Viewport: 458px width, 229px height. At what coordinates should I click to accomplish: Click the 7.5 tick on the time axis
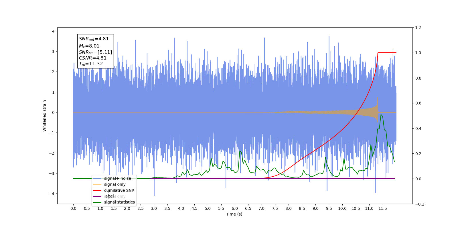275,208
